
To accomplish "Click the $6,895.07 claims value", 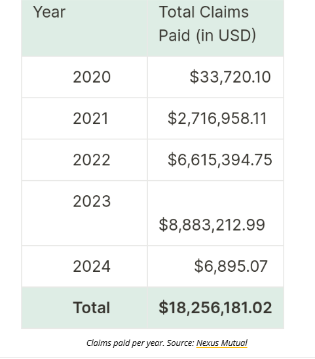I will [x=231, y=266].
